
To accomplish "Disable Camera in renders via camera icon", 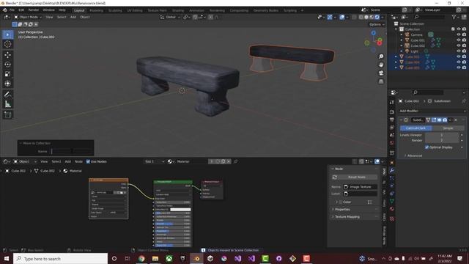I will pos(464,34).
